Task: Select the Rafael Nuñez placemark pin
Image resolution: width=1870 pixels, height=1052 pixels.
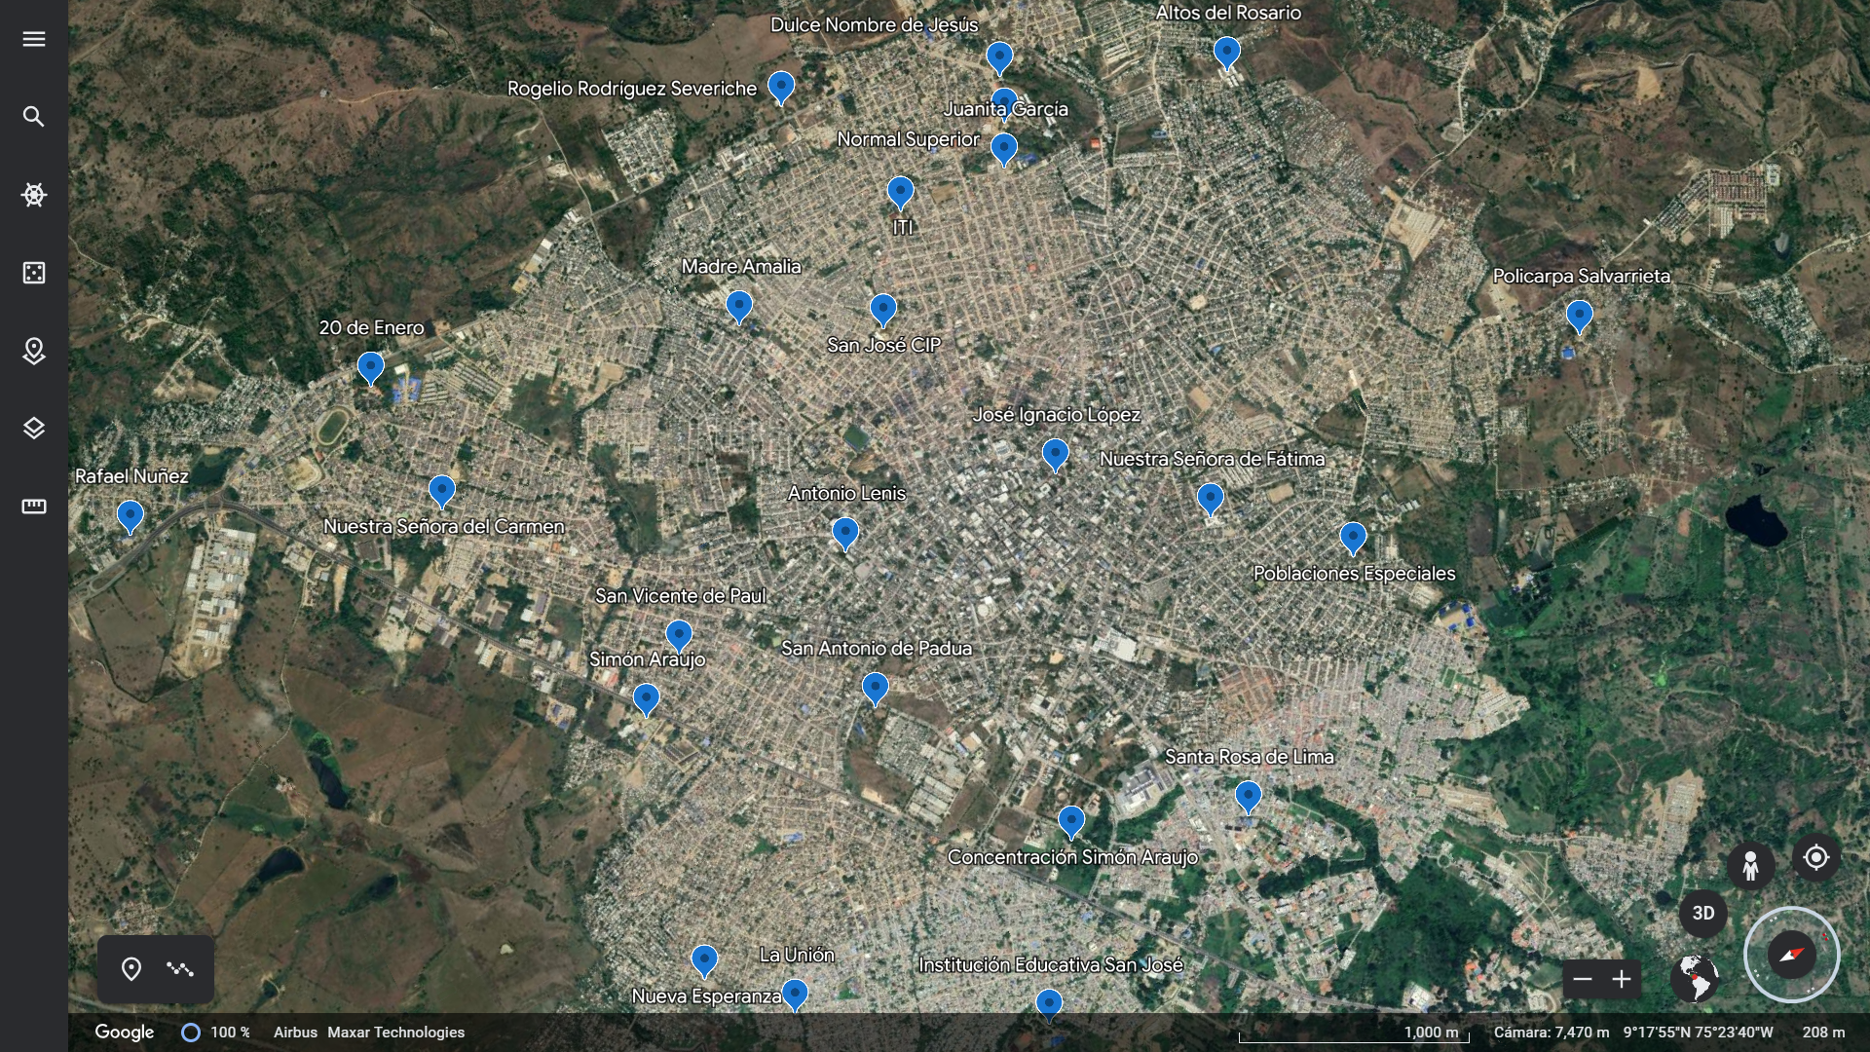Action: 130,515
